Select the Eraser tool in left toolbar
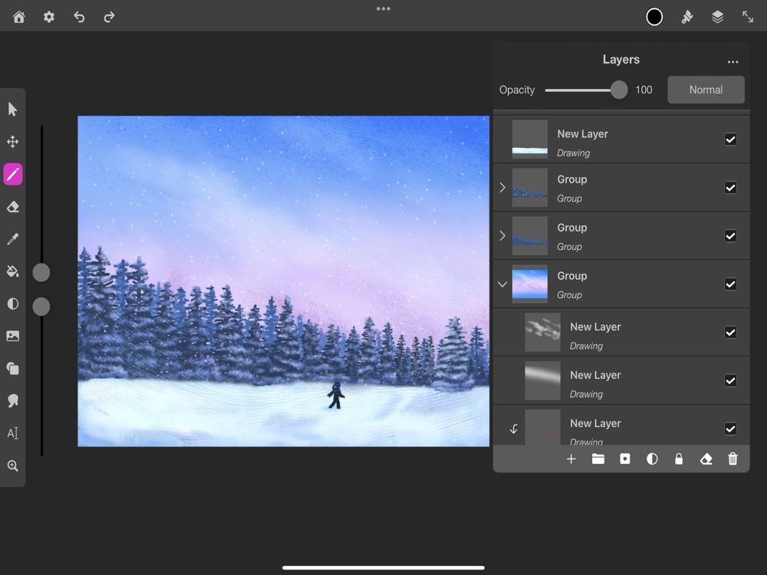Screen dimensions: 767x575 pyautogui.click(x=12, y=207)
